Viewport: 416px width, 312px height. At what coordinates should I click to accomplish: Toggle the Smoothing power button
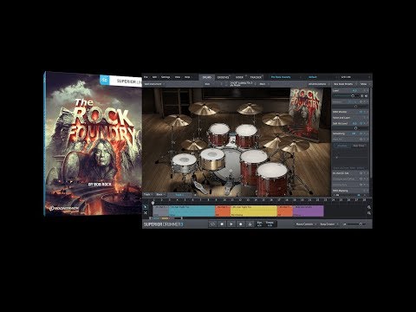tap(361, 133)
